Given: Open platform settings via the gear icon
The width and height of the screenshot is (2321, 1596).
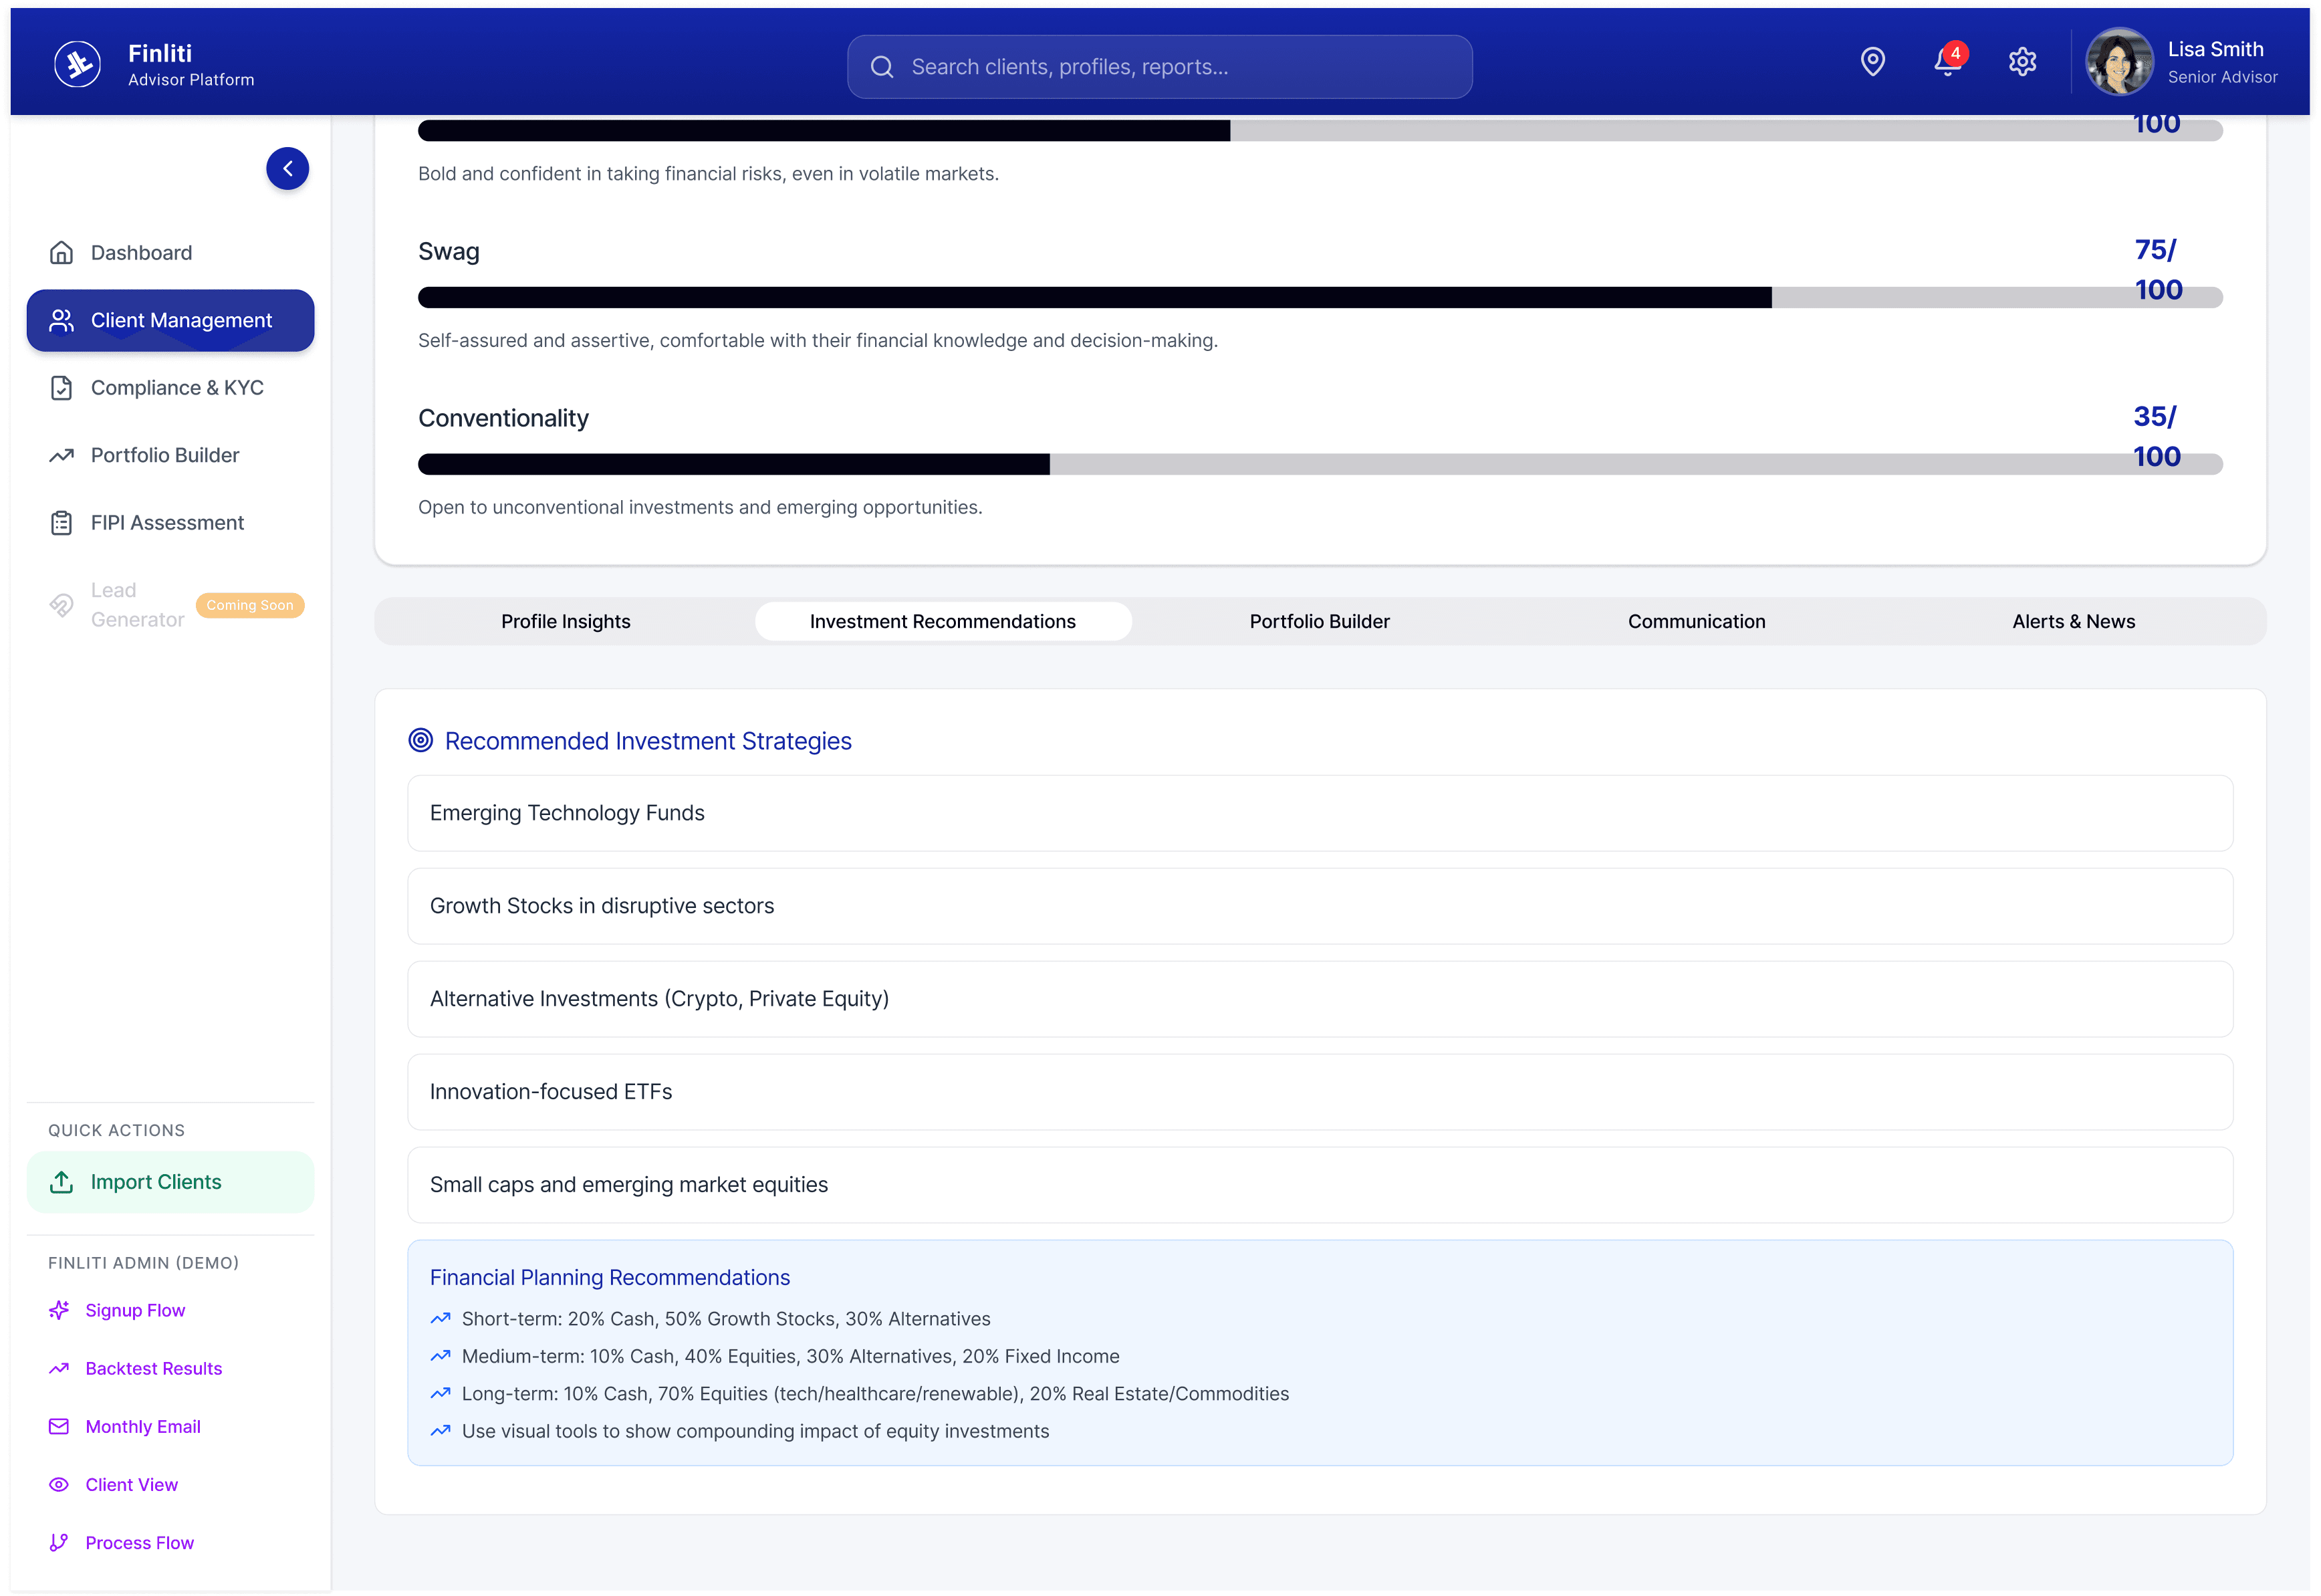Looking at the screenshot, I should point(2022,61).
